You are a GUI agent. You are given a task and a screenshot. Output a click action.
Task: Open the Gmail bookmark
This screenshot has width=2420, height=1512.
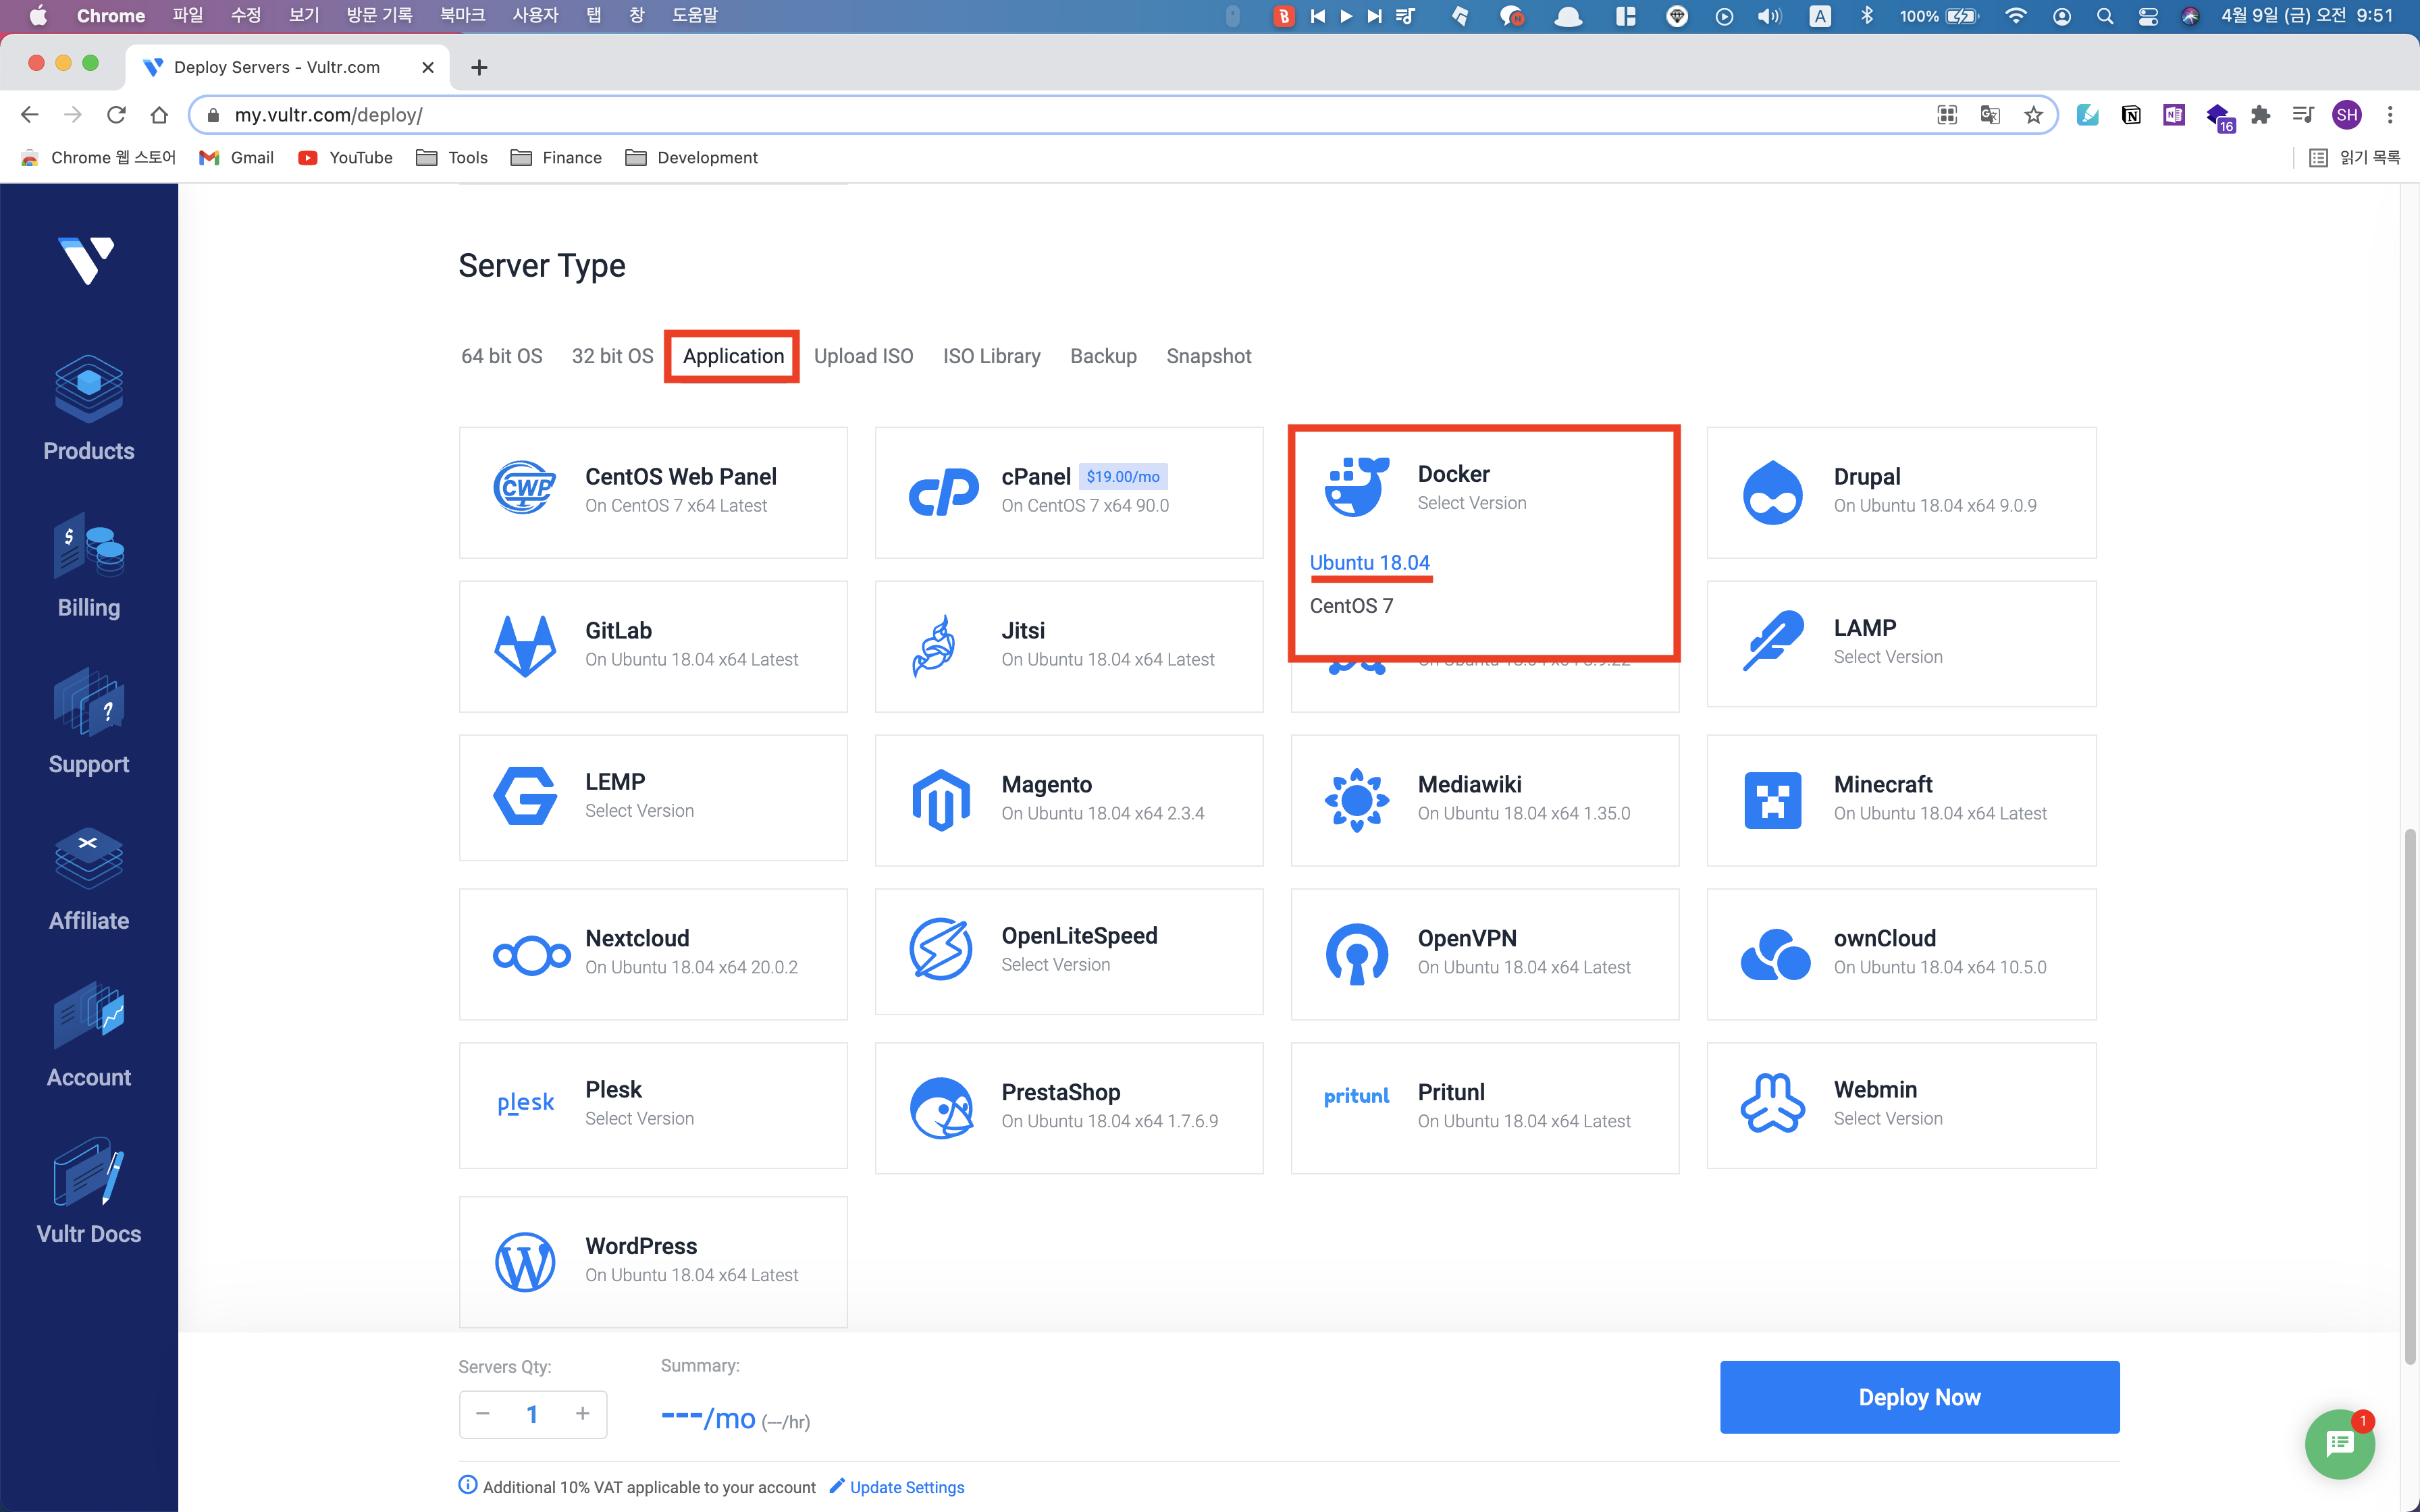coord(236,158)
